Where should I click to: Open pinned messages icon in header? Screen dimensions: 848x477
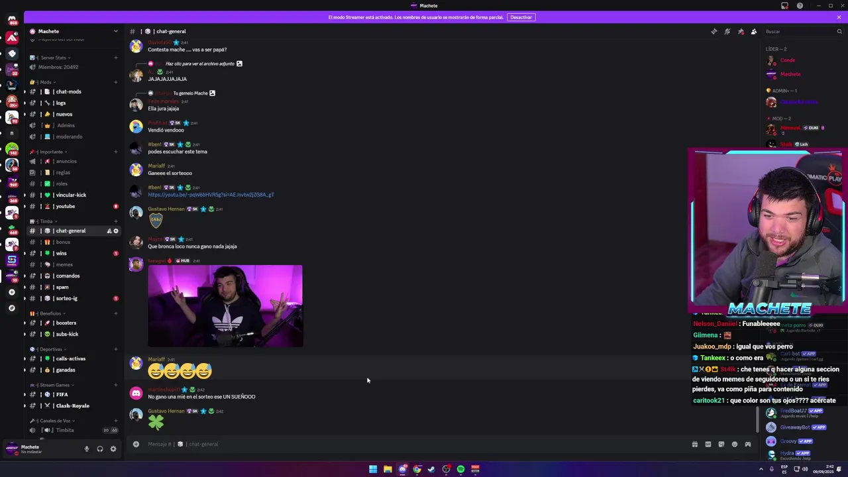(x=741, y=31)
